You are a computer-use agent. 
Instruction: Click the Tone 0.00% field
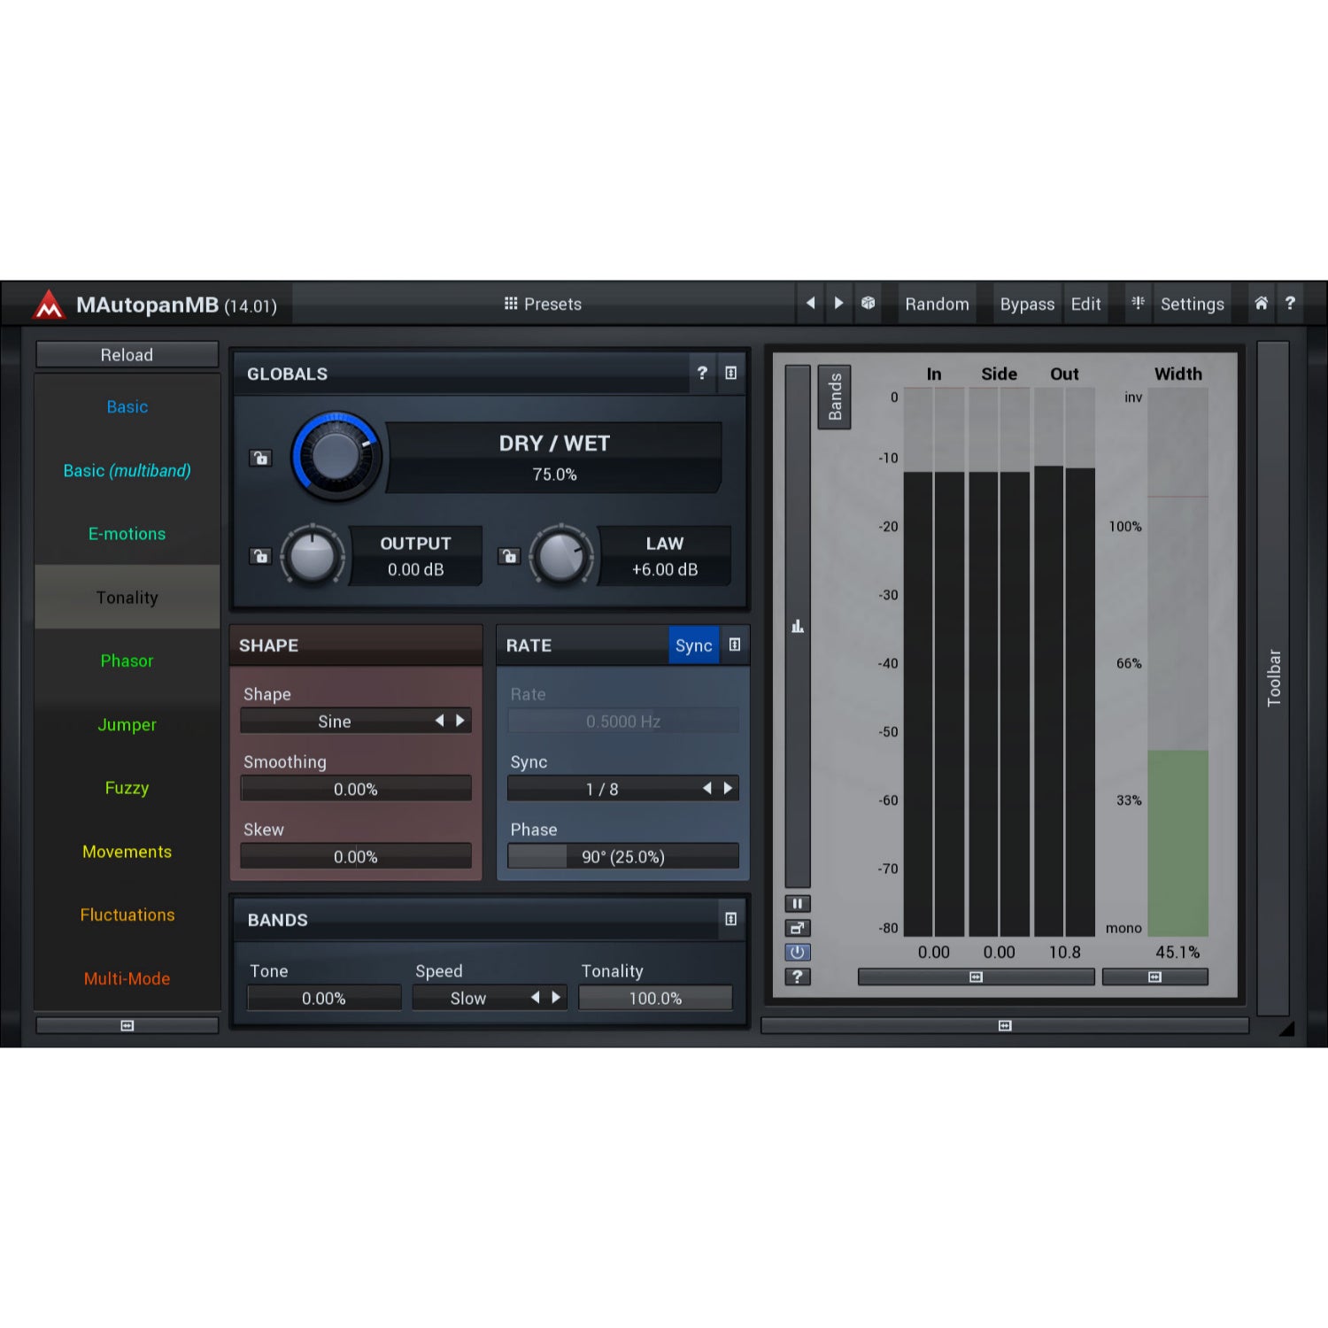click(324, 998)
